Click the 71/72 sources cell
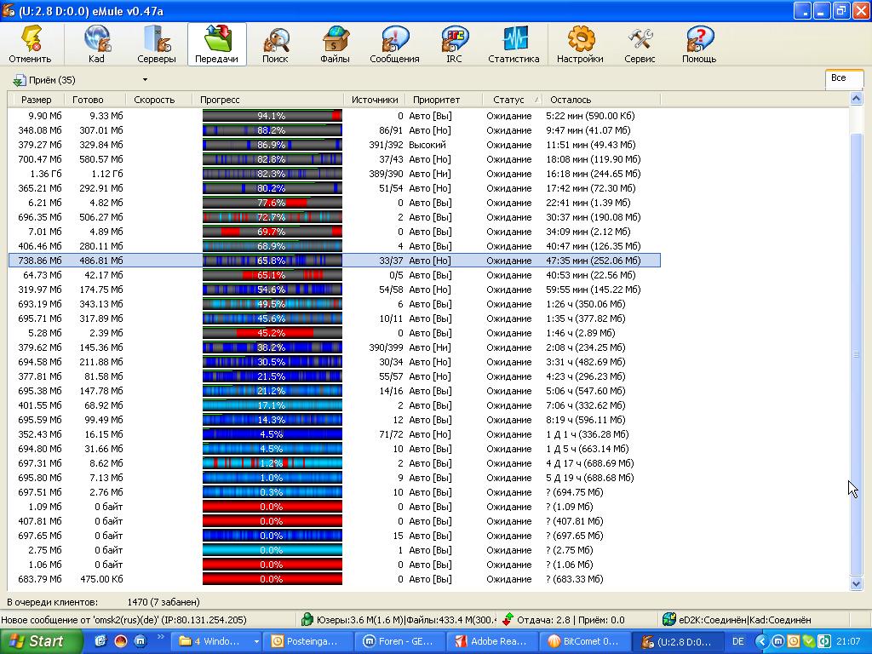Image resolution: width=872 pixels, height=654 pixels. pos(391,433)
